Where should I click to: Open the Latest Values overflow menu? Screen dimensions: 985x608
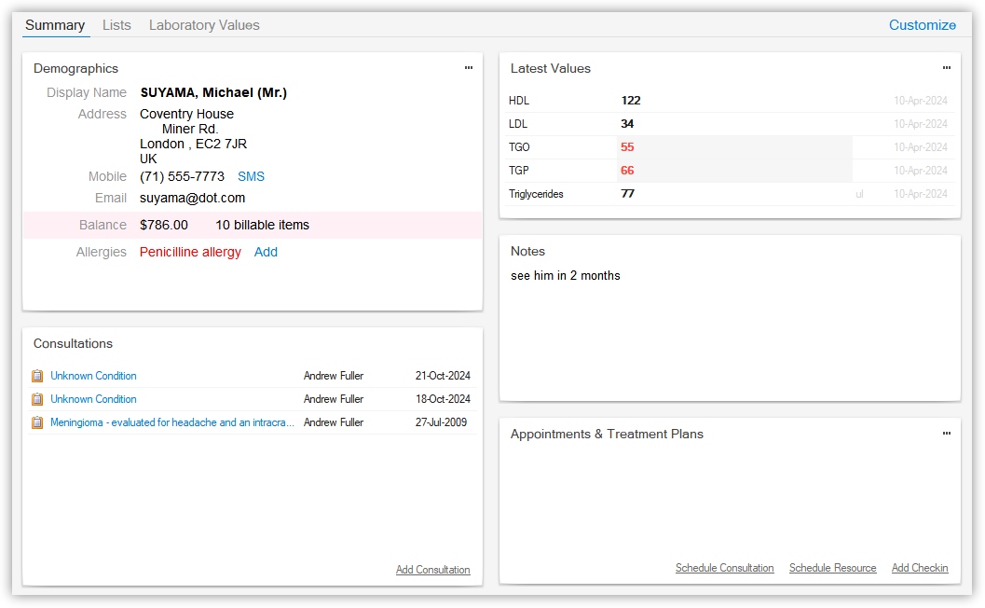pos(947,68)
